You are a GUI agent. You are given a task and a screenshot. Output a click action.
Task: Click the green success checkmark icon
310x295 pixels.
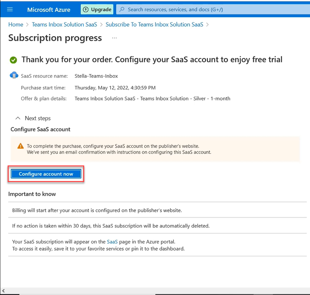point(13,60)
